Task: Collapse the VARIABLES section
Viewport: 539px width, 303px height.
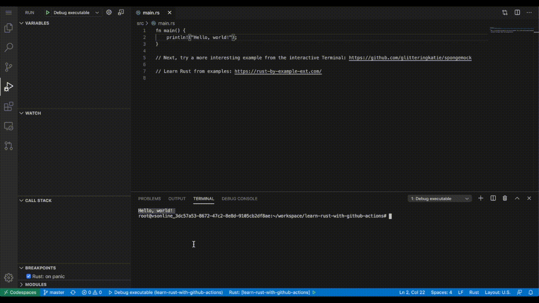Action: pos(22,23)
